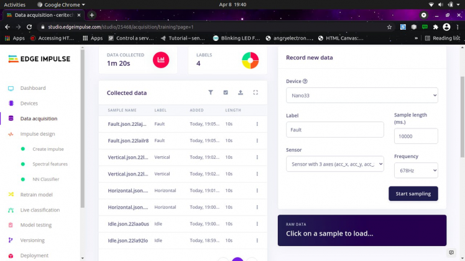
Task: Click the Devices chip icon
Action: click(11, 103)
